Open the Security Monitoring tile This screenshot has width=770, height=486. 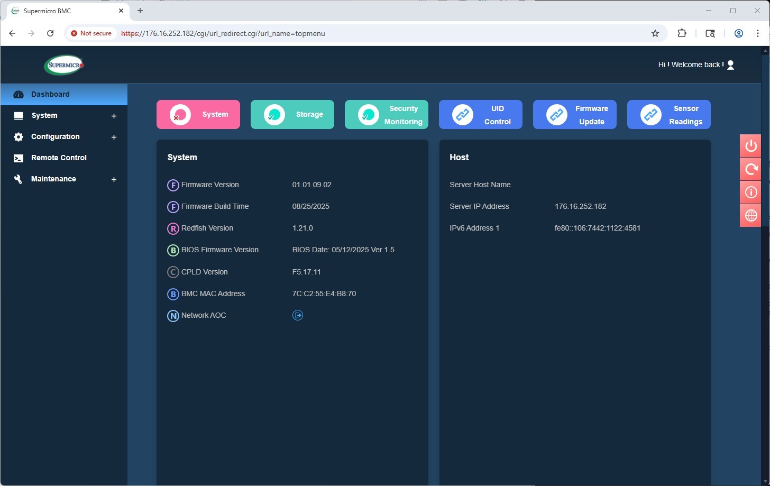(x=387, y=115)
